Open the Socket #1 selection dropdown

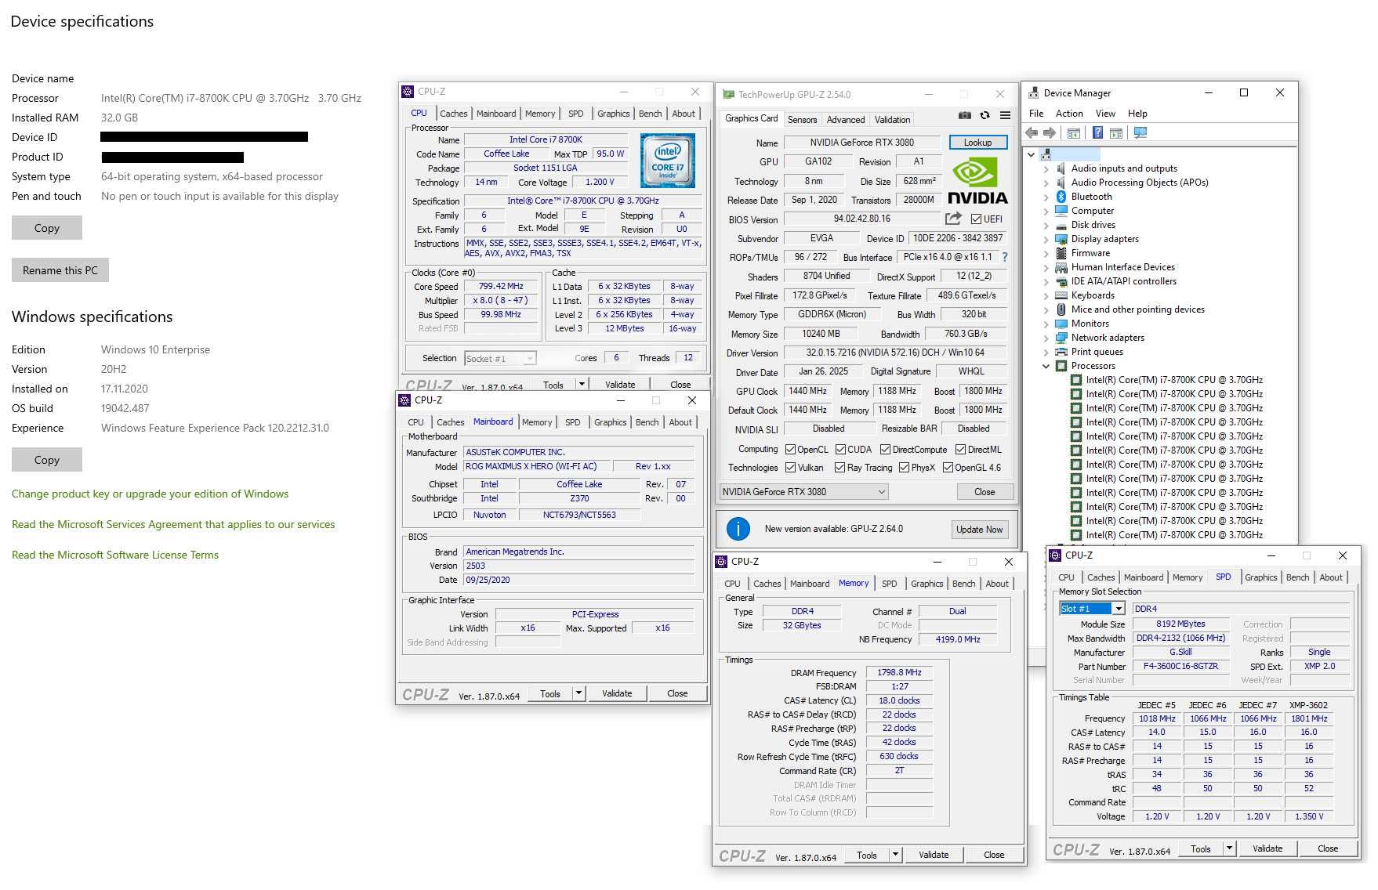(499, 359)
